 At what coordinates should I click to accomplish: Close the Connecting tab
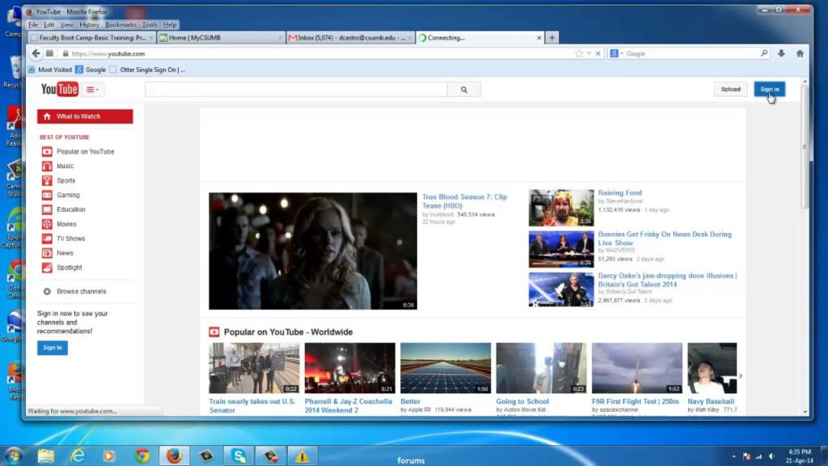(539, 38)
